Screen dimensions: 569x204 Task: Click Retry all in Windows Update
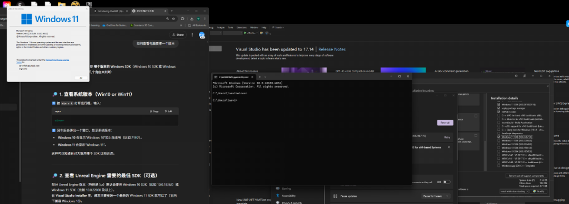pyautogui.click(x=445, y=123)
